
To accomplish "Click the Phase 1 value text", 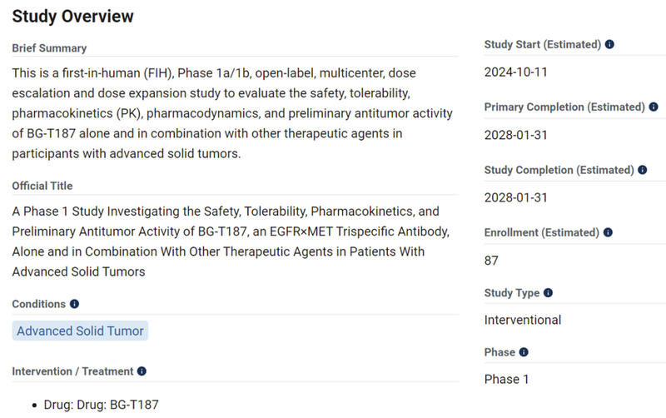I will [x=506, y=380].
